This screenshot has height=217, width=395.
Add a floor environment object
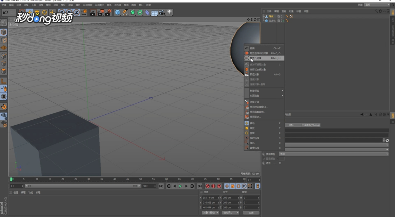(154, 12)
